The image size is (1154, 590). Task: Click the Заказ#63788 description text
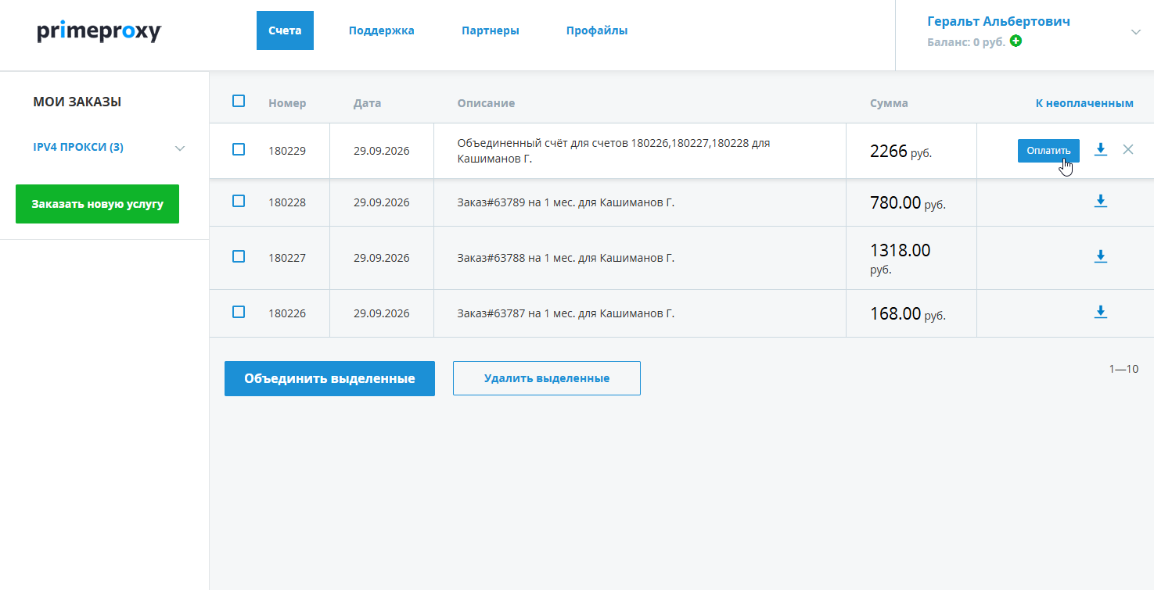pyautogui.click(x=566, y=258)
